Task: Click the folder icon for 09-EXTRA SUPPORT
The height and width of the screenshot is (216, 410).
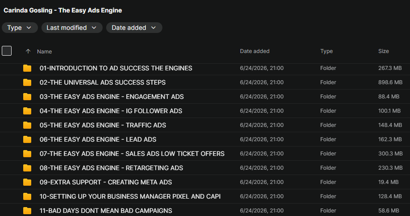Action: [x=27, y=182]
